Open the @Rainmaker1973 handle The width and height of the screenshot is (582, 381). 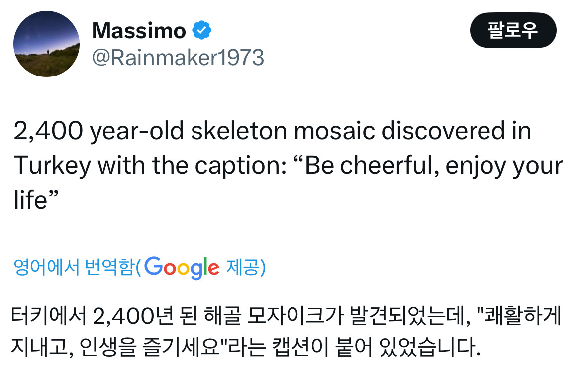[x=178, y=58]
